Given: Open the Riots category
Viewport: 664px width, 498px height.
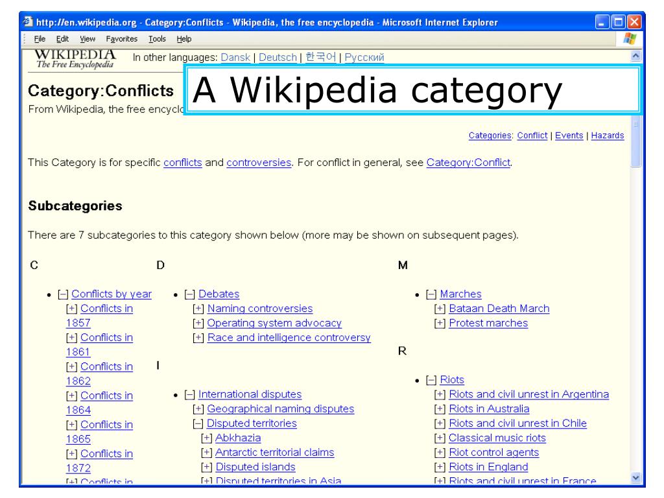Looking at the screenshot, I should (452, 380).
